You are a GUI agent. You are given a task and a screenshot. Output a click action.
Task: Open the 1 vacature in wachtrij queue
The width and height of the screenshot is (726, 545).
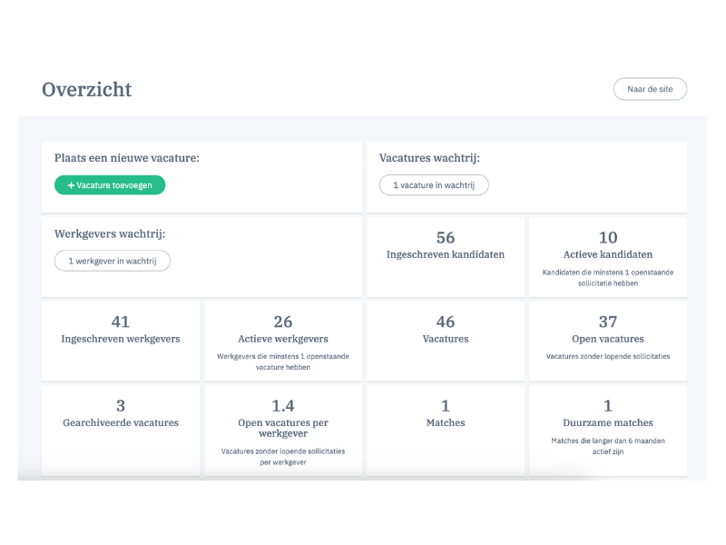(434, 185)
